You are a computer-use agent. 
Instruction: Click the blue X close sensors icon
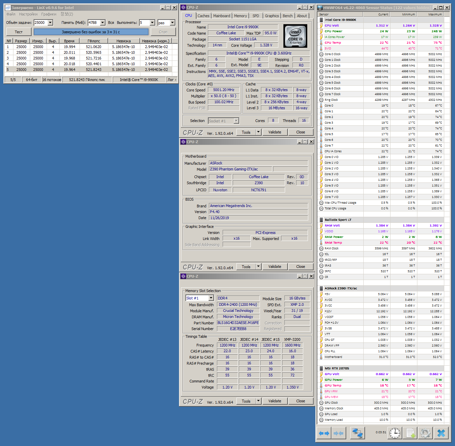click(441, 433)
